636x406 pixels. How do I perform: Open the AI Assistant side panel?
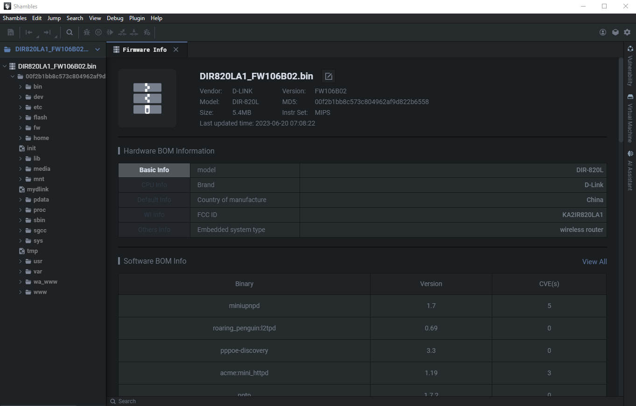pyautogui.click(x=630, y=170)
